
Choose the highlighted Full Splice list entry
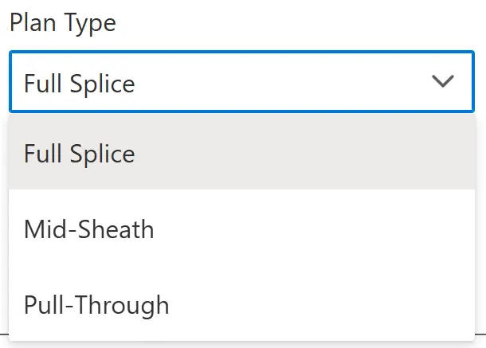pos(80,154)
